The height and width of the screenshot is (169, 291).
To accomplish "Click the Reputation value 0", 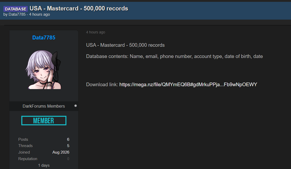I will click(x=68, y=159).
